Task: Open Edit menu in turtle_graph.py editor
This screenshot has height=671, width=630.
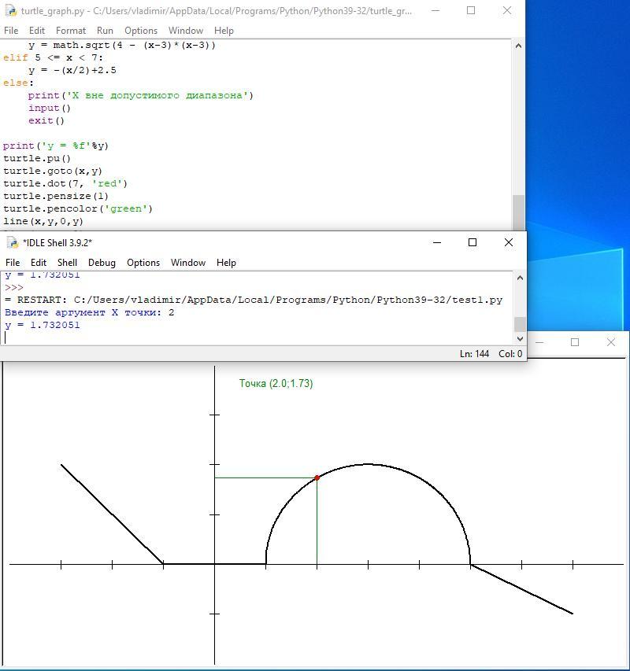Action: tap(37, 31)
